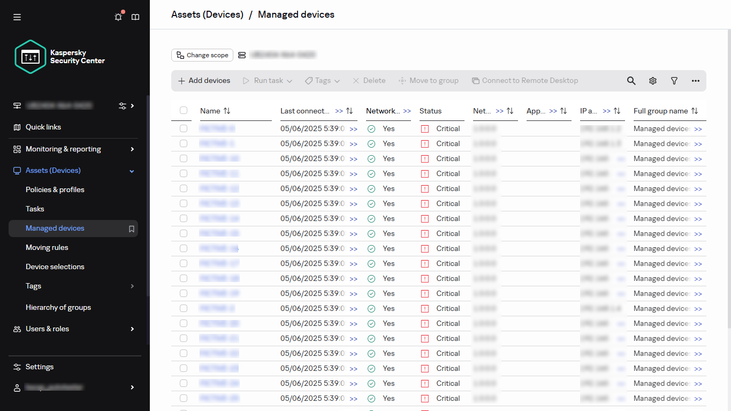Viewport: 731px width, 411px height.
Task: Open the device search magnifier icon
Action: pyautogui.click(x=631, y=80)
